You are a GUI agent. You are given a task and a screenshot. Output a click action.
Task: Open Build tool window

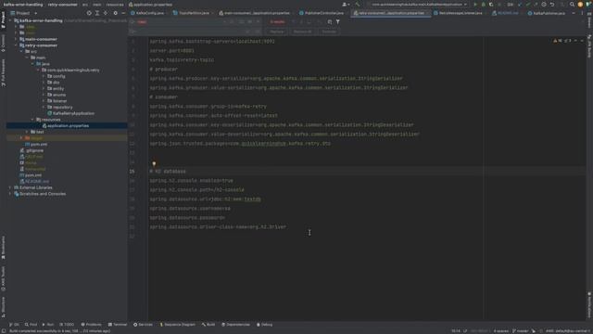208,325
